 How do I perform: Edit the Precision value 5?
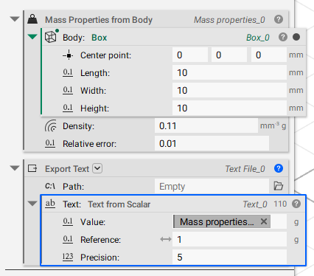229,257
